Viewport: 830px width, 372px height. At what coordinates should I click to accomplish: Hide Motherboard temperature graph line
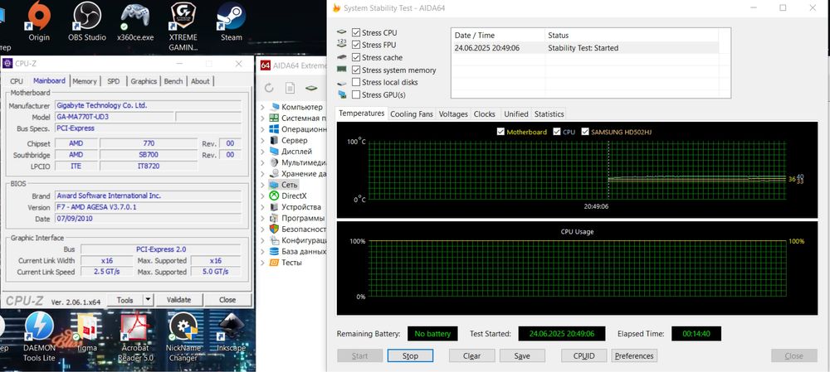(x=500, y=132)
